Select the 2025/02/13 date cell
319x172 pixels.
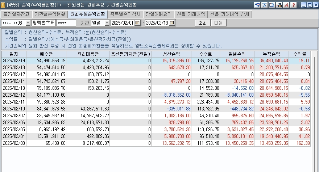click(x=14, y=88)
